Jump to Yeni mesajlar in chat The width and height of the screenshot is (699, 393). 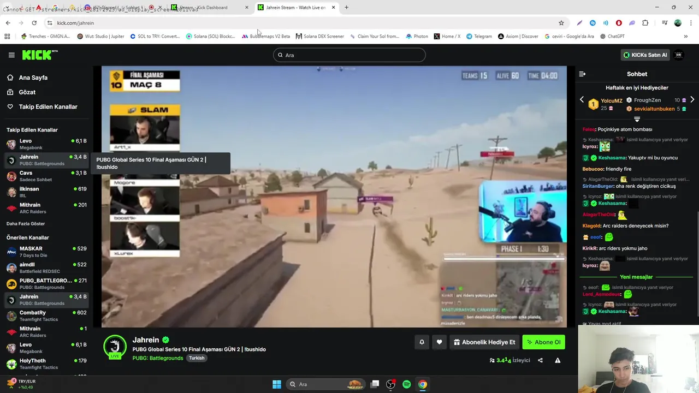point(636,277)
